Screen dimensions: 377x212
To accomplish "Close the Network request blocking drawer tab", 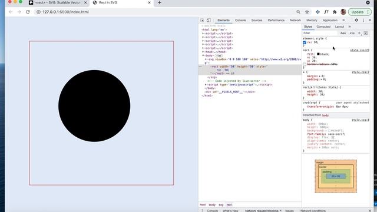I will [x=280, y=211].
